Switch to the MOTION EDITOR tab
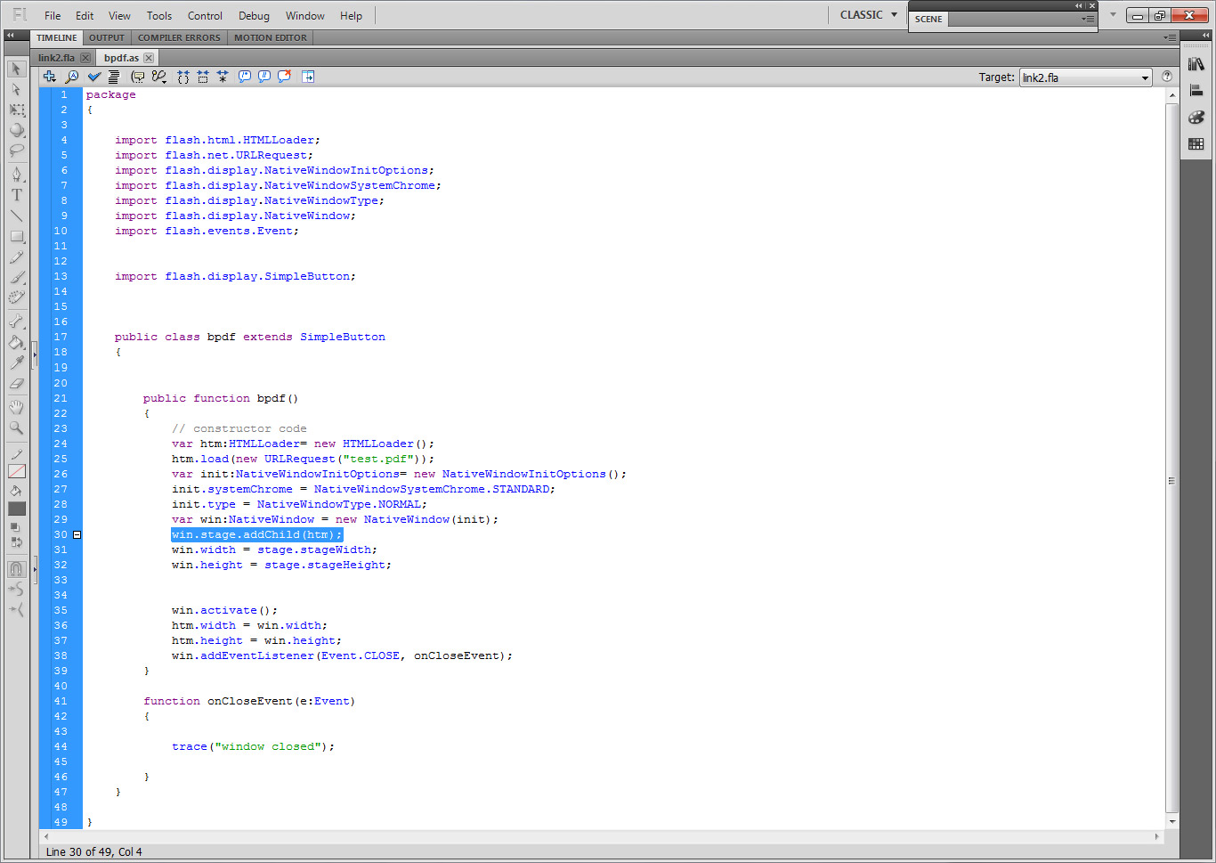This screenshot has height=863, width=1216. coord(271,37)
